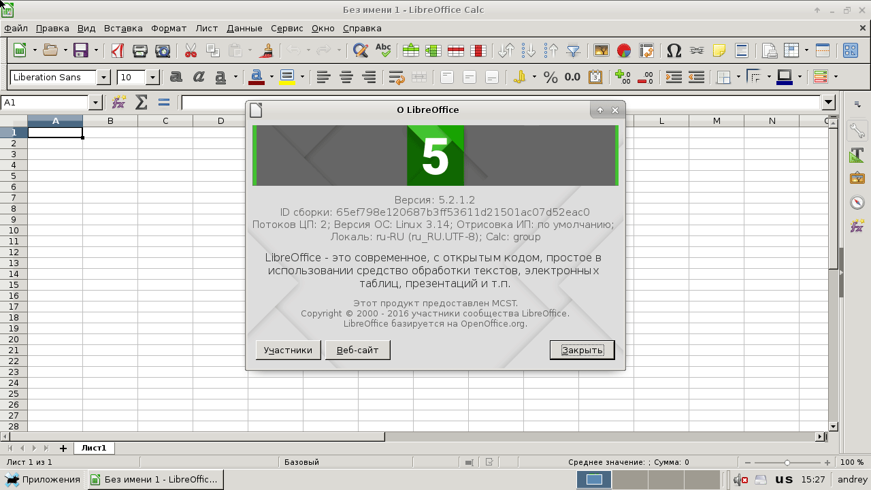This screenshot has height=490, width=871.
Task: Open the borders dropdown arrow
Action: click(738, 77)
